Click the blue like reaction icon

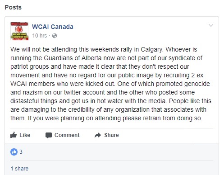(x=14, y=152)
